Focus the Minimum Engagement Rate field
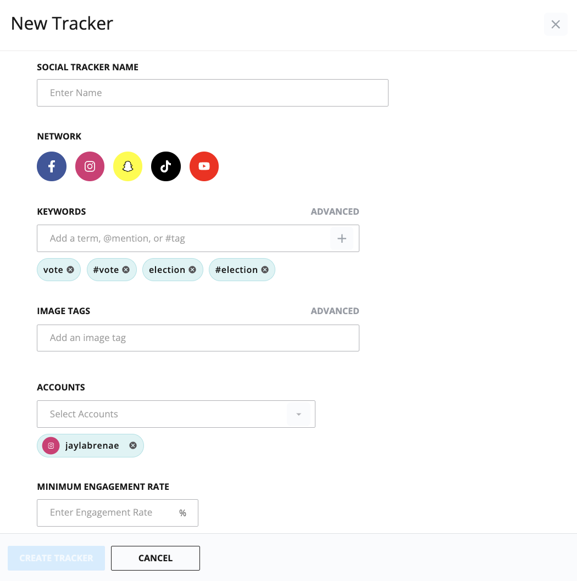The height and width of the screenshot is (581, 577). 118,513
